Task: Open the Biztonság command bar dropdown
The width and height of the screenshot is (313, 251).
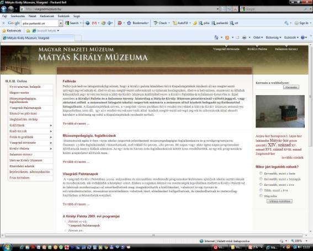Action: click(273, 38)
